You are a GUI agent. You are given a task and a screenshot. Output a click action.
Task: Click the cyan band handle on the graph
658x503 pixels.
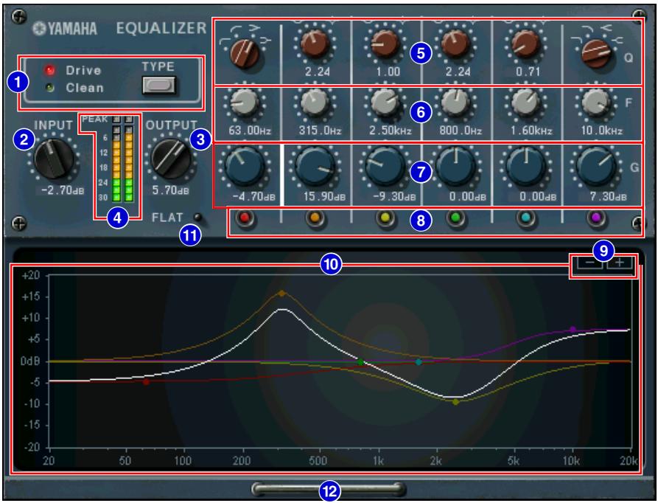tap(419, 361)
